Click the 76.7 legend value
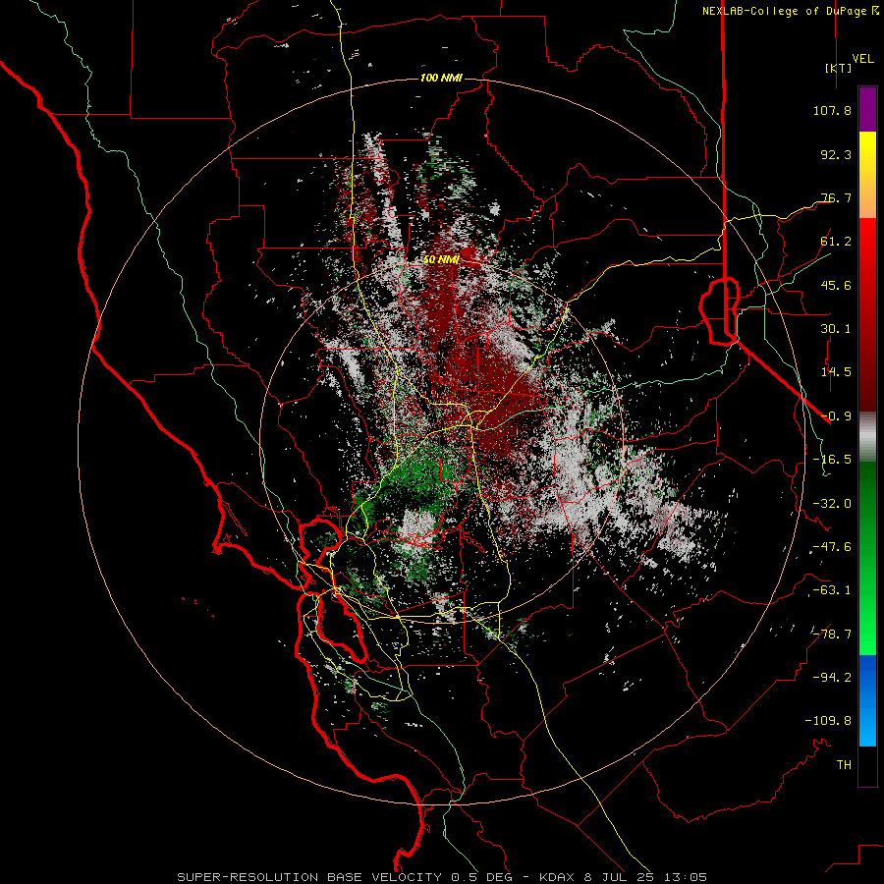Image resolution: width=884 pixels, height=884 pixels. 836,197
